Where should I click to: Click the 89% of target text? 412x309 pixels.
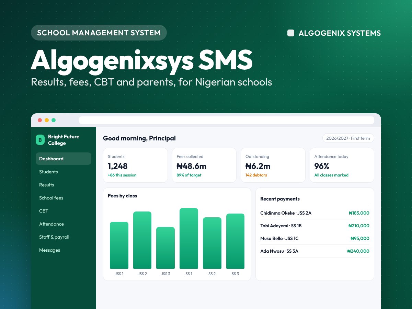[x=189, y=175]
